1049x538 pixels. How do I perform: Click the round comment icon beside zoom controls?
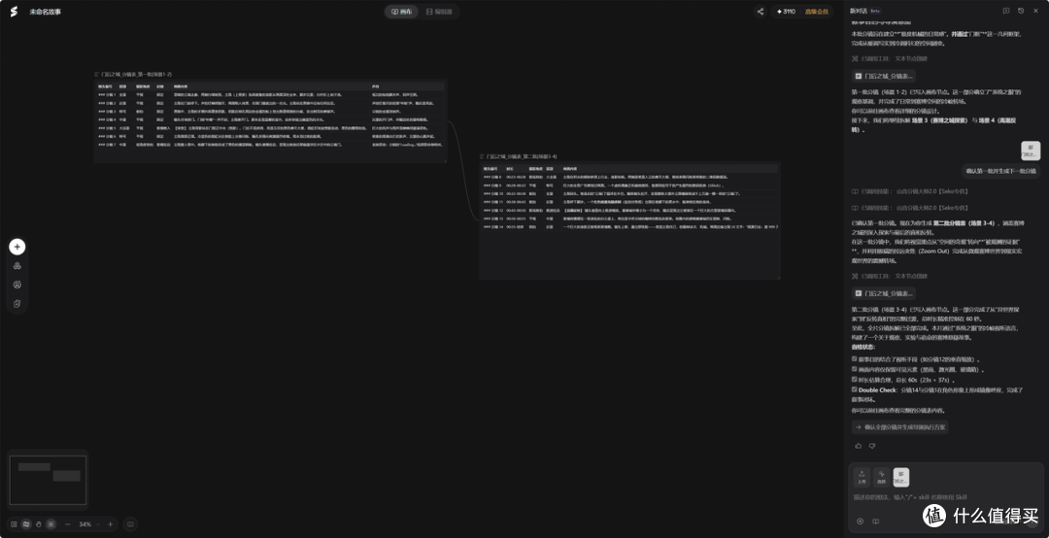click(x=130, y=524)
